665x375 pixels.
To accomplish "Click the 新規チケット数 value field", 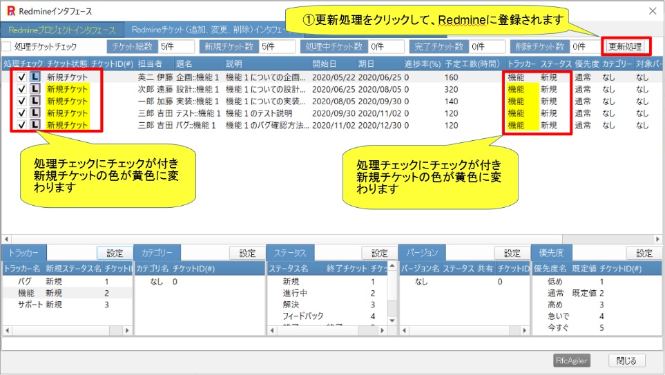I will pyautogui.click(x=277, y=46).
